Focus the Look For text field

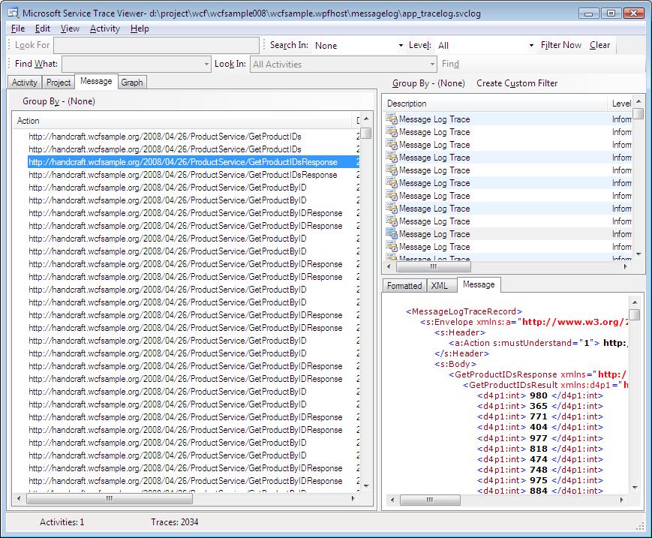pyautogui.click(x=156, y=45)
